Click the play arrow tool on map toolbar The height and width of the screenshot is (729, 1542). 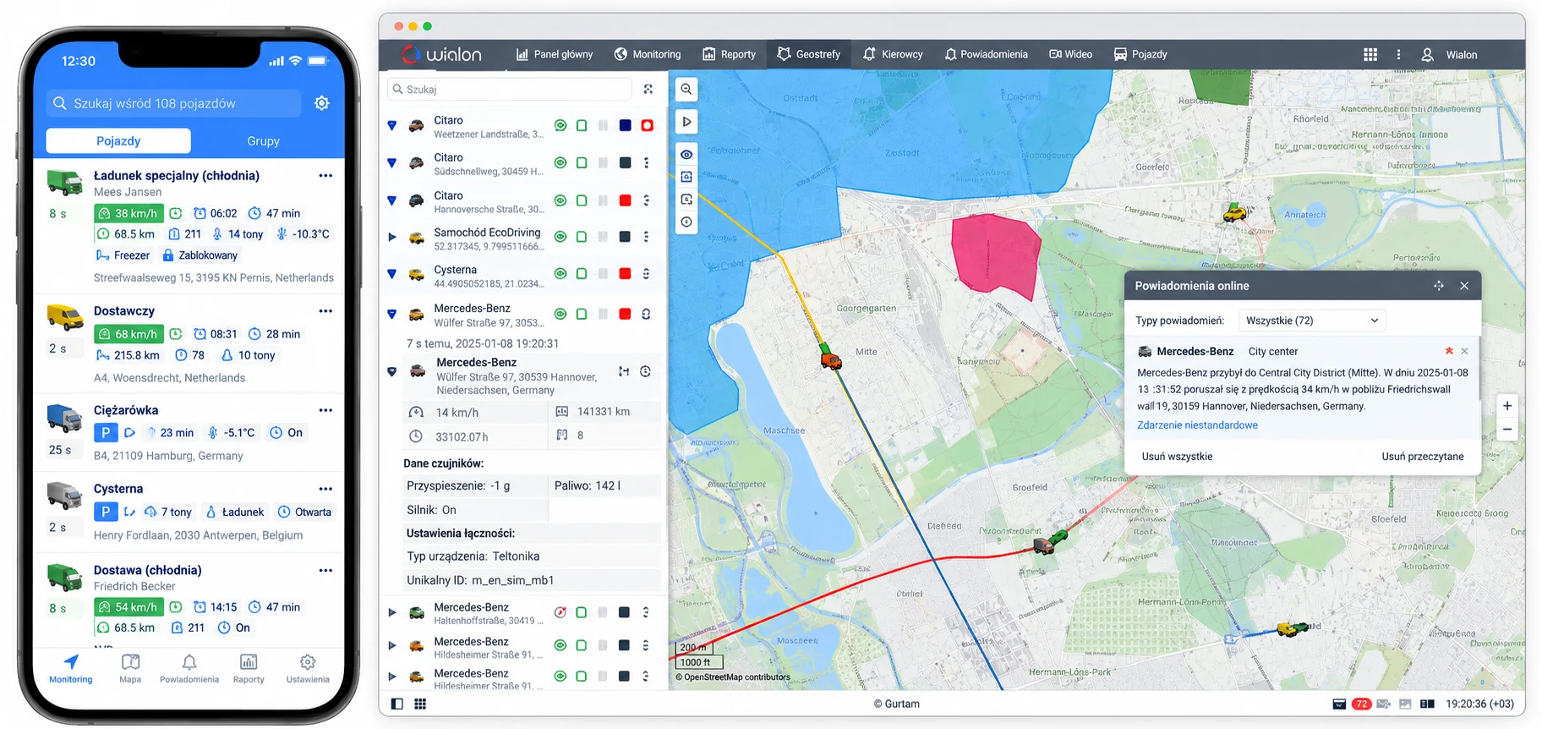686,122
